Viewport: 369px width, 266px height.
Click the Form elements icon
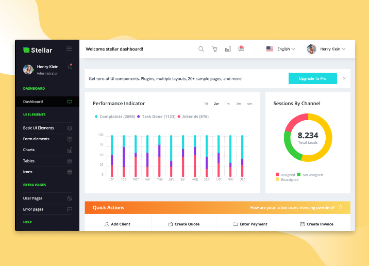[70, 139]
